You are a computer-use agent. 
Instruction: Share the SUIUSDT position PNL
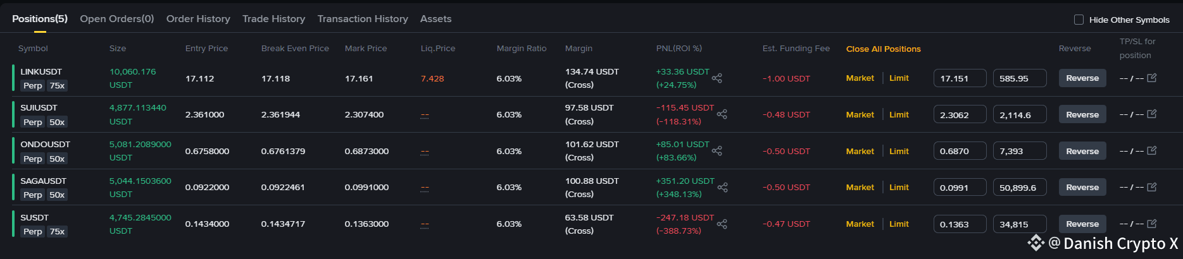(x=722, y=114)
